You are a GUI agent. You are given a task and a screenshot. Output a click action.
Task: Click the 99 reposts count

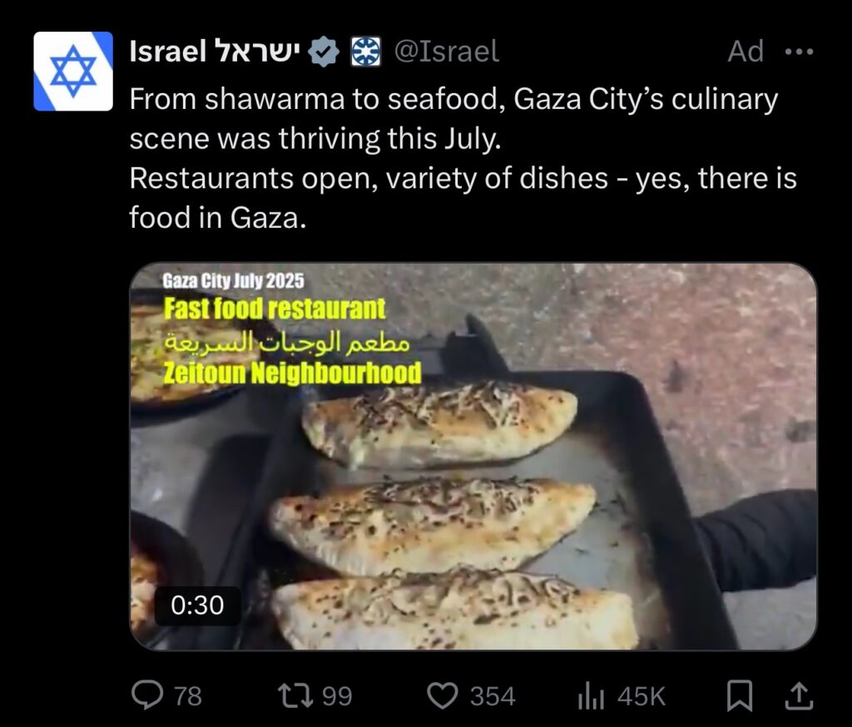point(338,696)
